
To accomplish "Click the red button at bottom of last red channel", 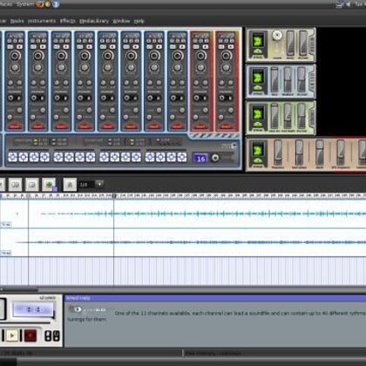I will [226, 126].
